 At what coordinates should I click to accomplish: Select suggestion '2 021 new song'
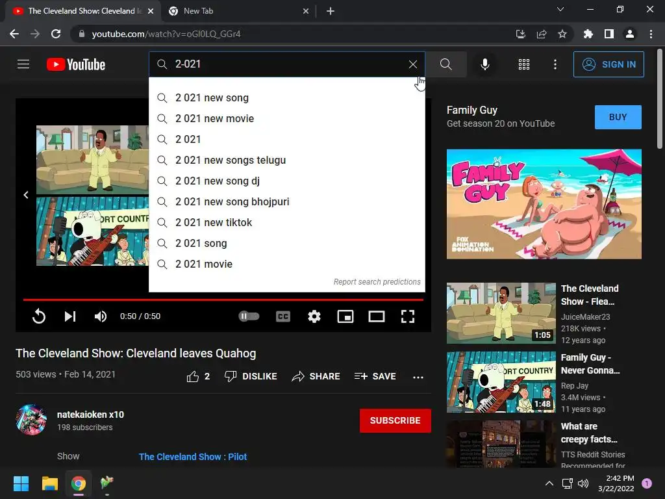click(x=286, y=97)
